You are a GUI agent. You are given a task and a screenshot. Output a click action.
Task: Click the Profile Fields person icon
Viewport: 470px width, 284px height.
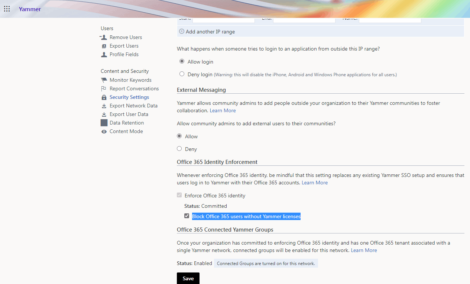104,54
